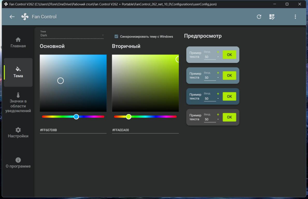Go to Настройки settings page

pos(18,133)
